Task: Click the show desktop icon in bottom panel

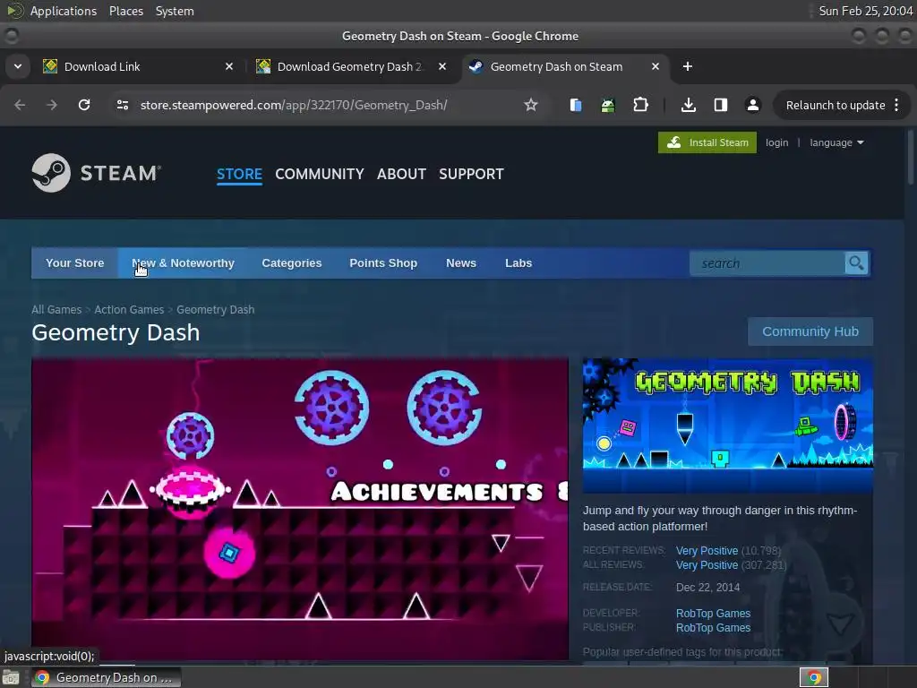Action: click(x=11, y=677)
